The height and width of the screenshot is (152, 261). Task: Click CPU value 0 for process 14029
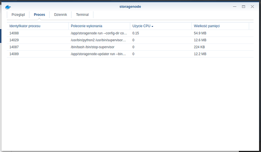(x=133, y=40)
